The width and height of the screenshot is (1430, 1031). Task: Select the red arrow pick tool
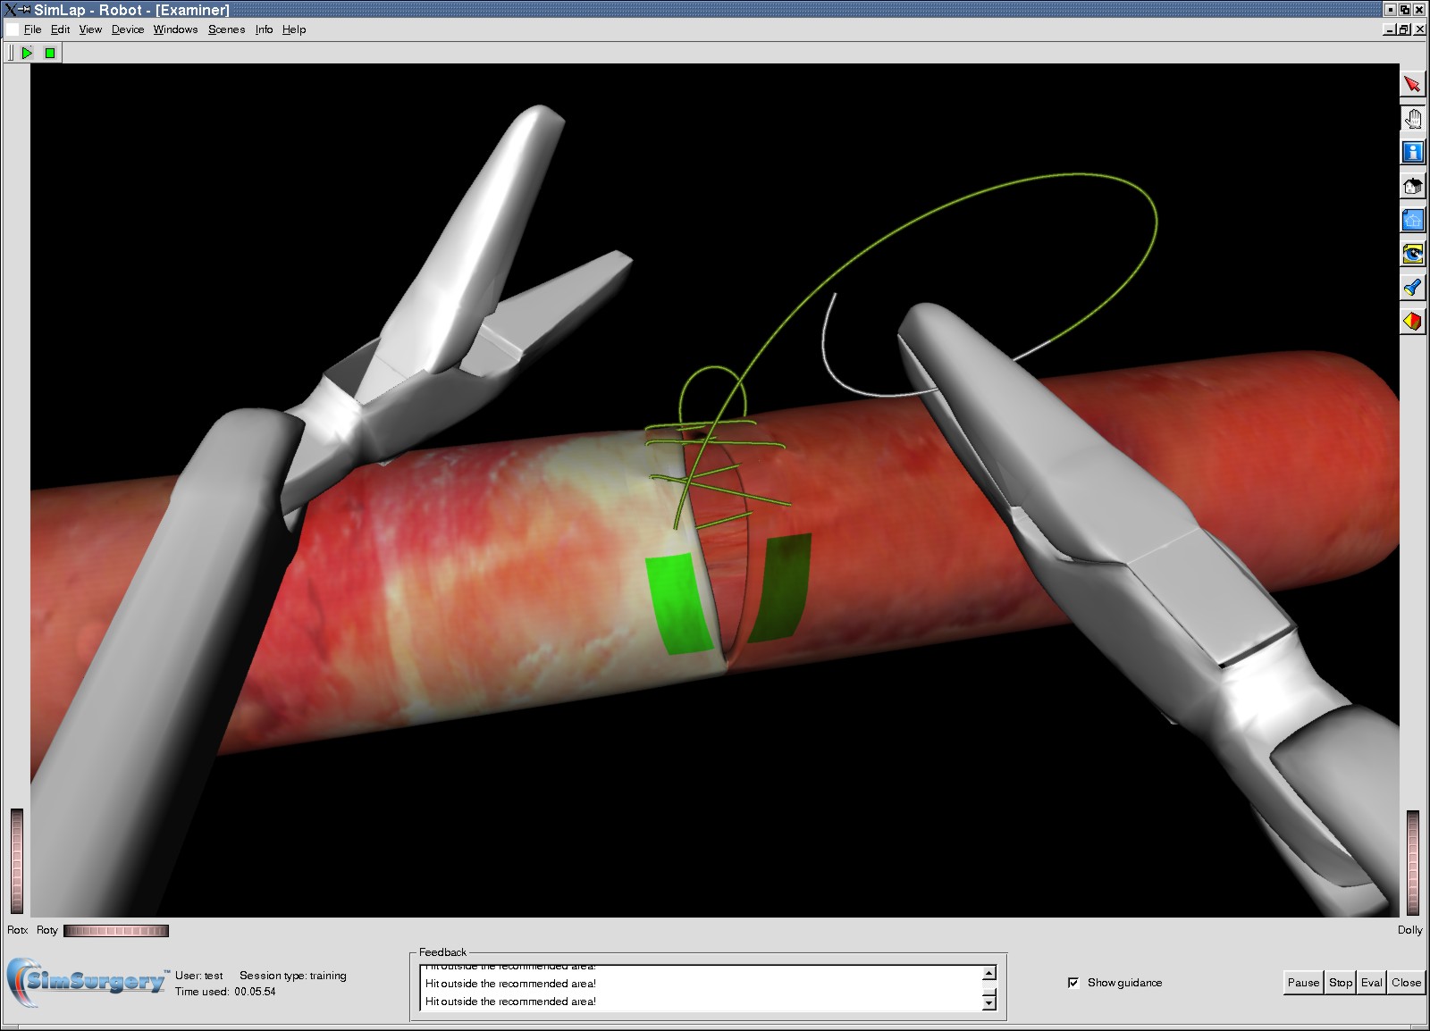tap(1412, 84)
